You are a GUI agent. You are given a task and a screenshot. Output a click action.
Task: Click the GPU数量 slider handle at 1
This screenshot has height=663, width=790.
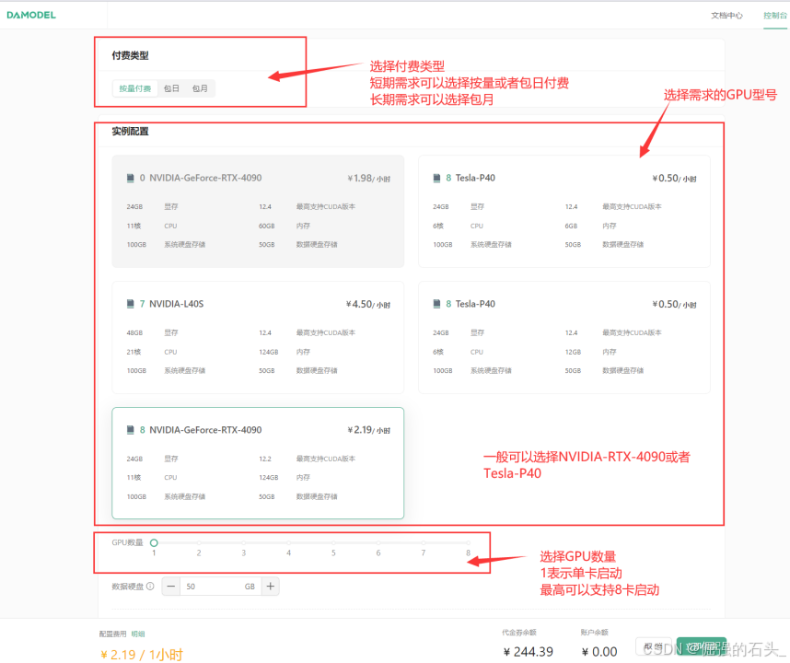[154, 542]
